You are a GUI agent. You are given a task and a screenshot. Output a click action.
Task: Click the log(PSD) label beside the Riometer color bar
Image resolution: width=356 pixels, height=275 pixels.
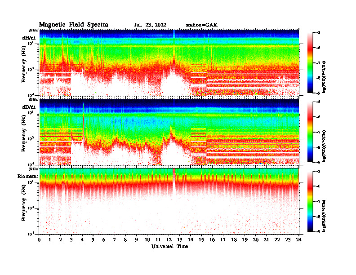pyautogui.click(x=325, y=216)
